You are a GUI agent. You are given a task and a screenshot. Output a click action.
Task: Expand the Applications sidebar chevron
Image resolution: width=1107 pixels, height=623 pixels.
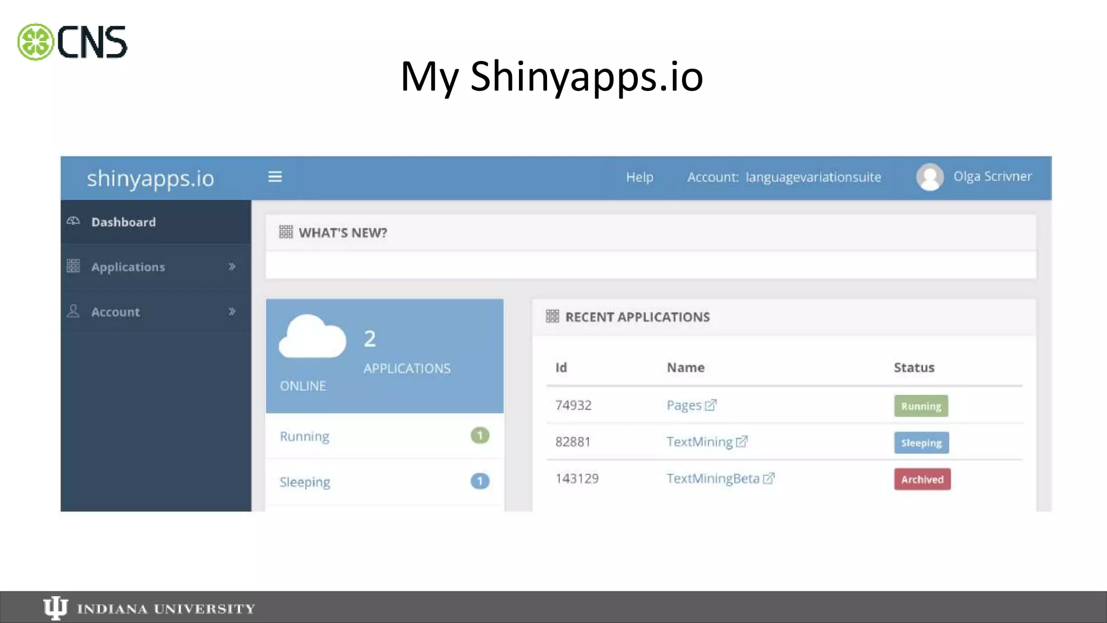[x=232, y=266]
